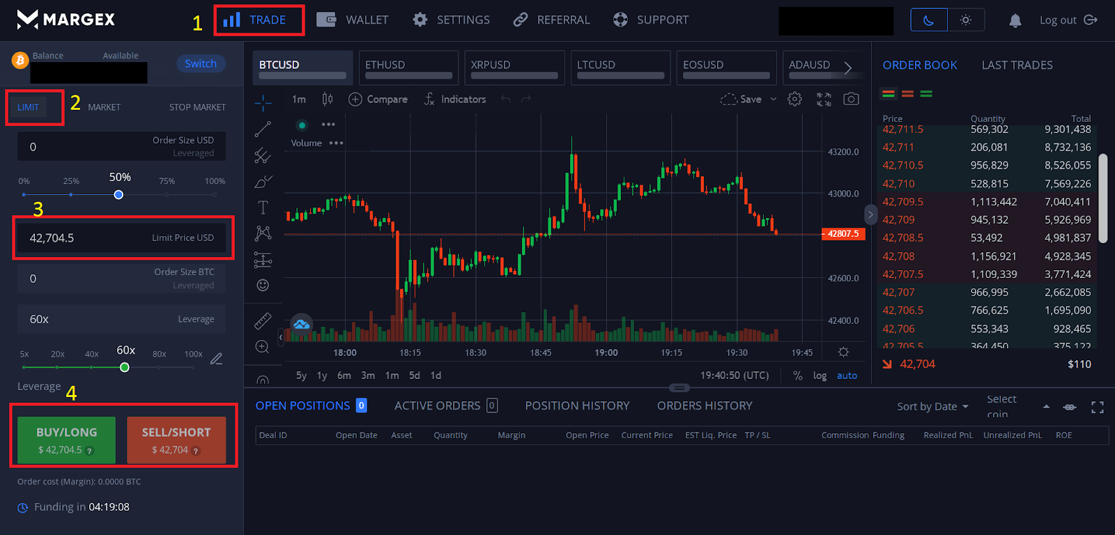
Task: Click the candlestick chart type icon
Action: click(328, 99)
